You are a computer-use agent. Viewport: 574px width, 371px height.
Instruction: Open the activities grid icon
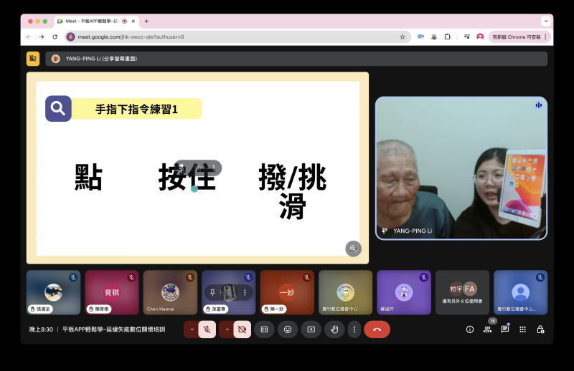click(522, 329)
